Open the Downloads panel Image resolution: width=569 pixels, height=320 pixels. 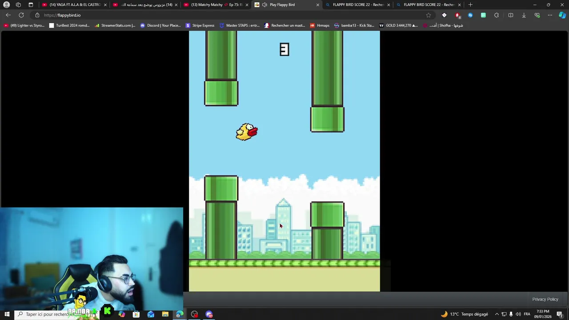tap(524, 15)
